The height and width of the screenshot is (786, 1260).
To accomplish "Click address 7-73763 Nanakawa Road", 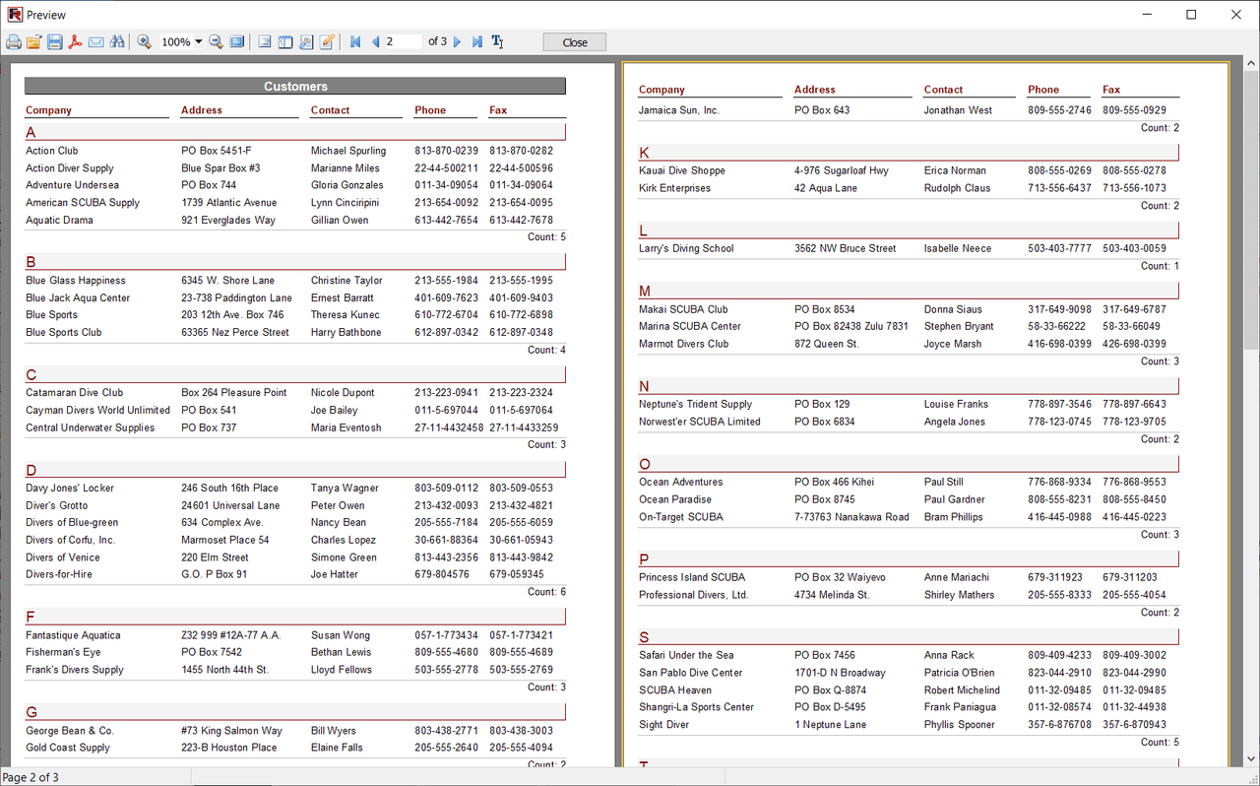I will tap(851, 517).
